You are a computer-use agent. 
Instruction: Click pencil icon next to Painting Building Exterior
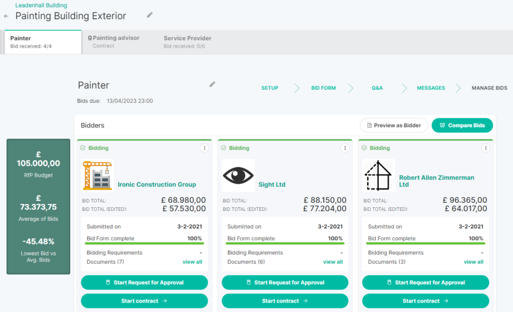(x=150, y=15)
